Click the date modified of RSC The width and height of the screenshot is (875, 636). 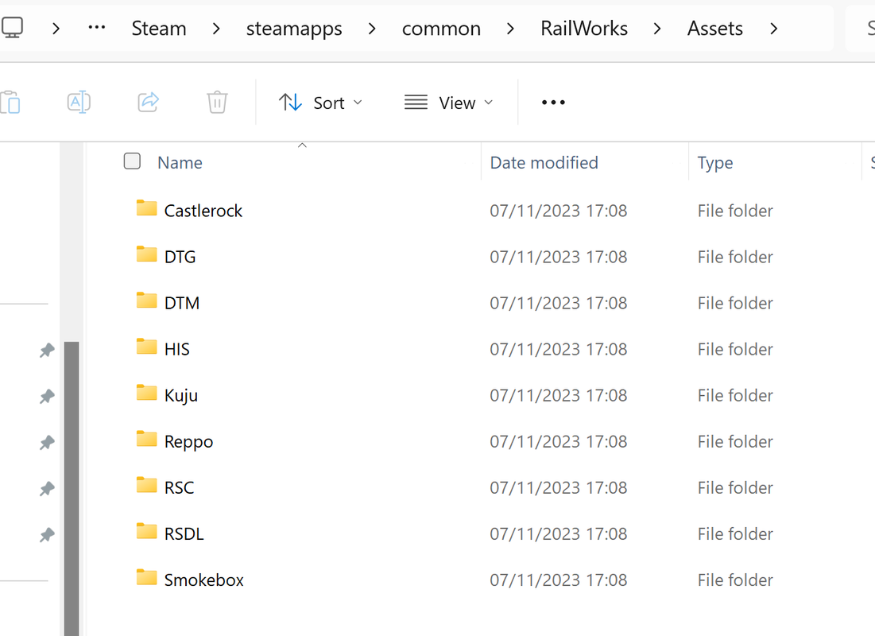click(x=559, y=488)
